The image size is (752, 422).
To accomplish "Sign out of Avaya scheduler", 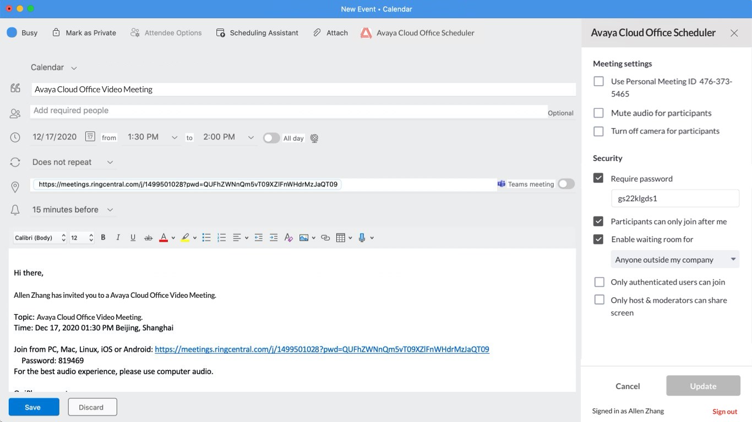I will (724, 412).
